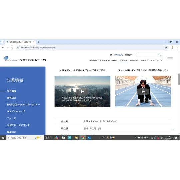Open Chrome's three-dot menu
This screenshot has width=180, height=180.
tap(177, 48)
